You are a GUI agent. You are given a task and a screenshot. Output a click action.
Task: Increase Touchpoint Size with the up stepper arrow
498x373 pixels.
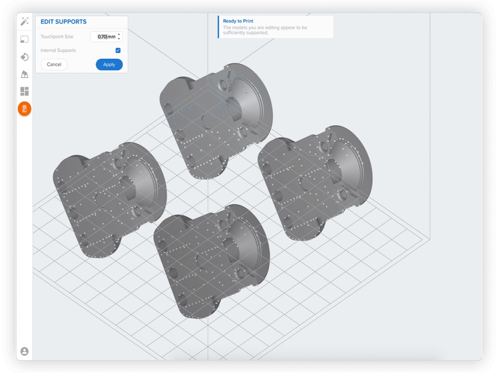[x=119, y=34]
